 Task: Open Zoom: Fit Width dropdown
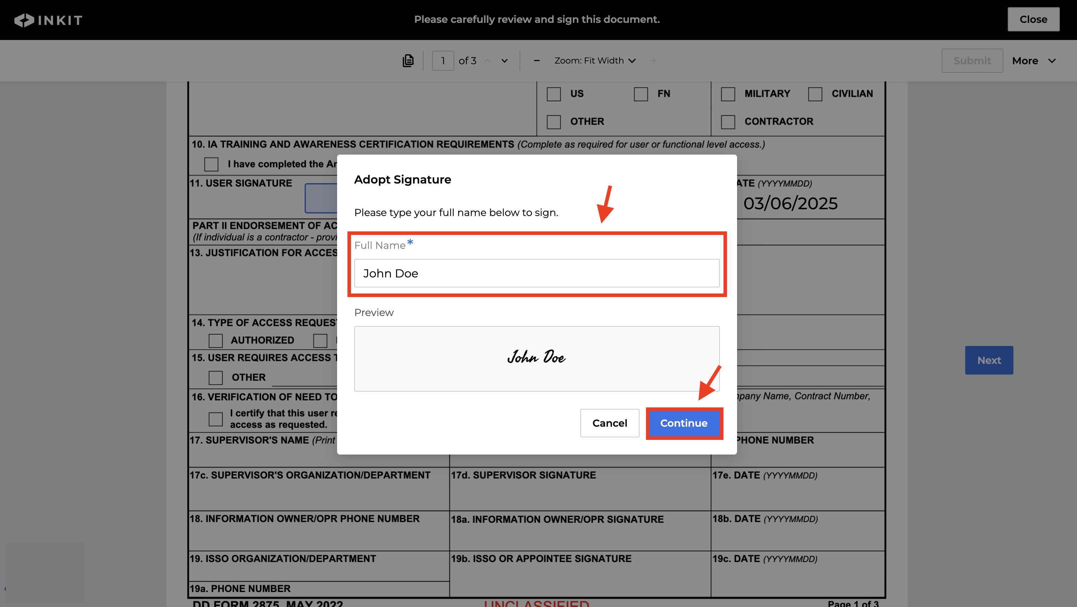595,61
